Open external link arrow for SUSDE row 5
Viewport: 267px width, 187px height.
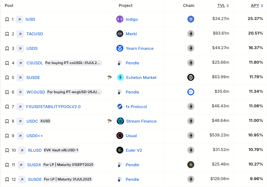coord(20,77)
